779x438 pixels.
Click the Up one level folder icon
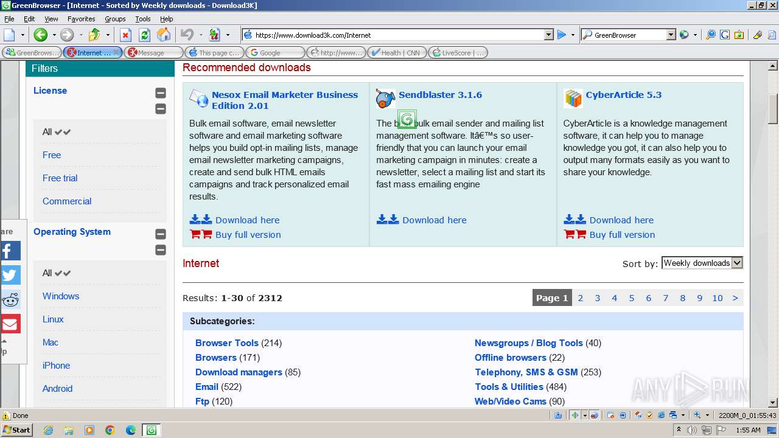(94, 35)
